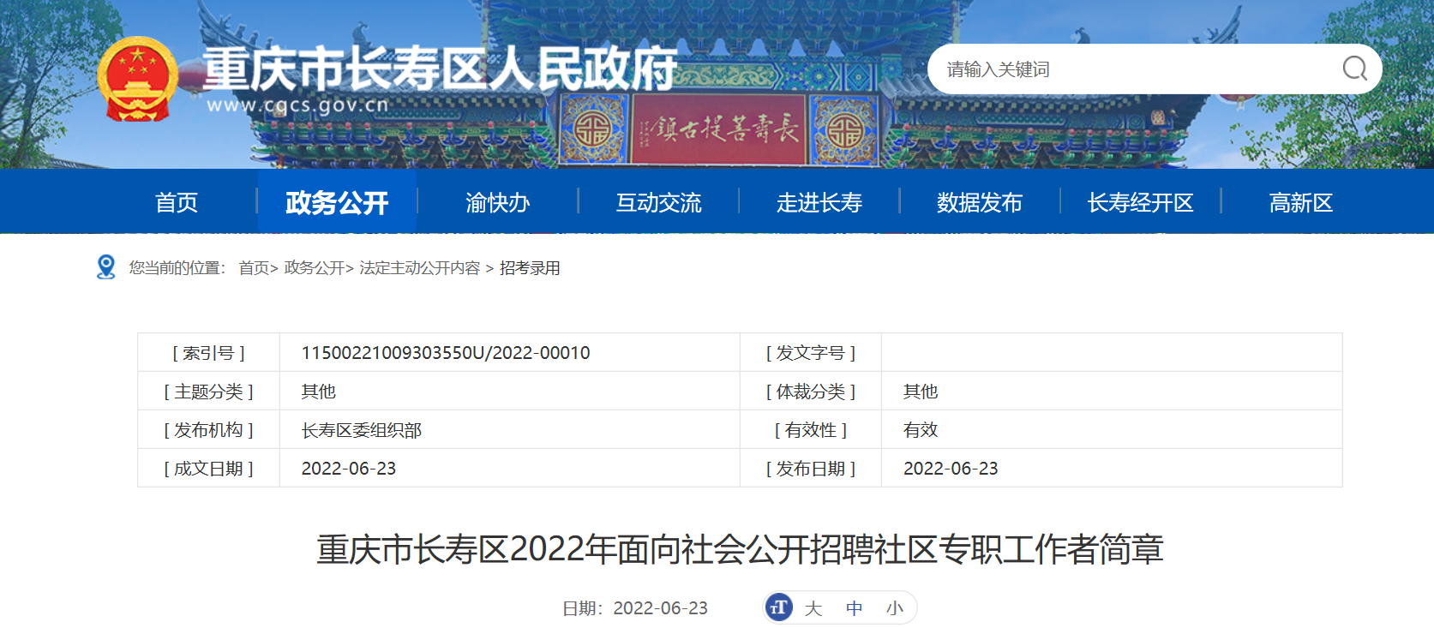Click the www.cqcs.gov.cn URL text
This screenshot has height=628, width=1434.
click(x=297, y=105)
